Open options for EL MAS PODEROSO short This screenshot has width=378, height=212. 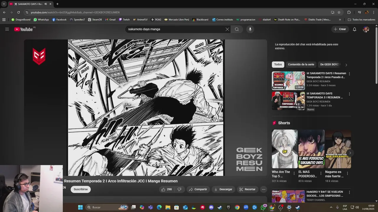[x=321, y=173]
